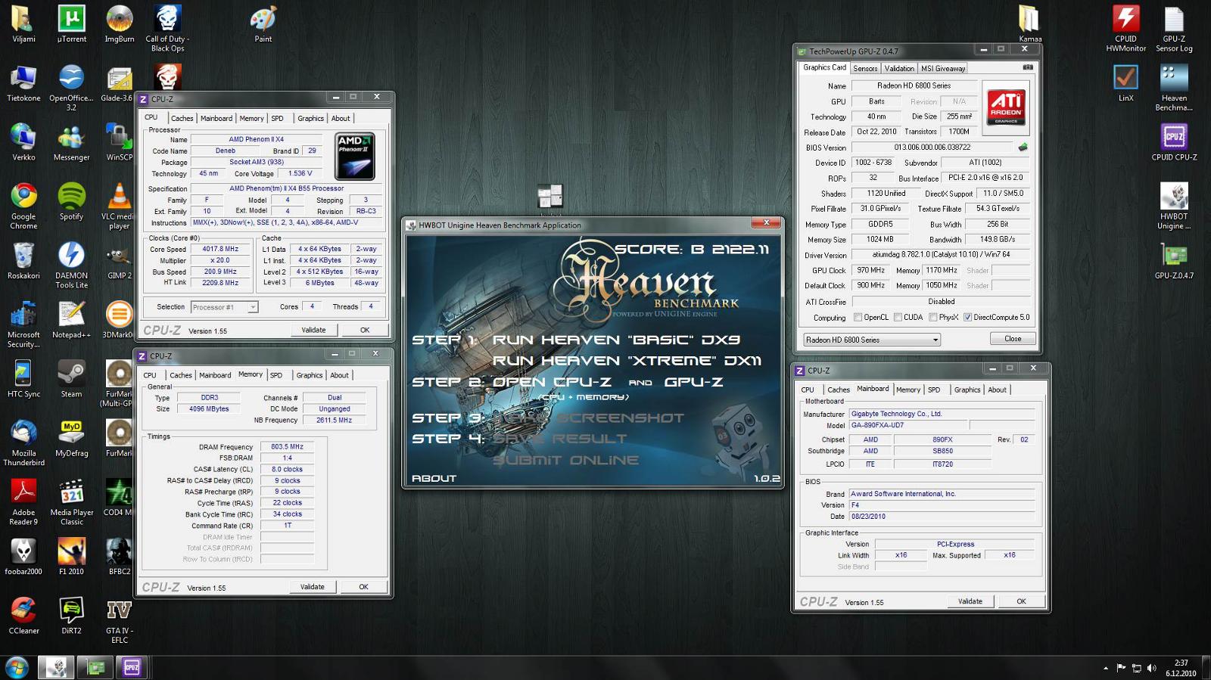Click the Core Speed value 4017.8 MHz
This screenshot has width=1211, height=680.
click(220, 249)
